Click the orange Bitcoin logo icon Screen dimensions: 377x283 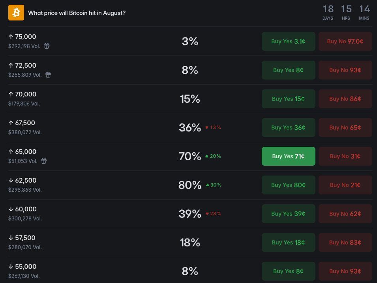tap(16, 13)
